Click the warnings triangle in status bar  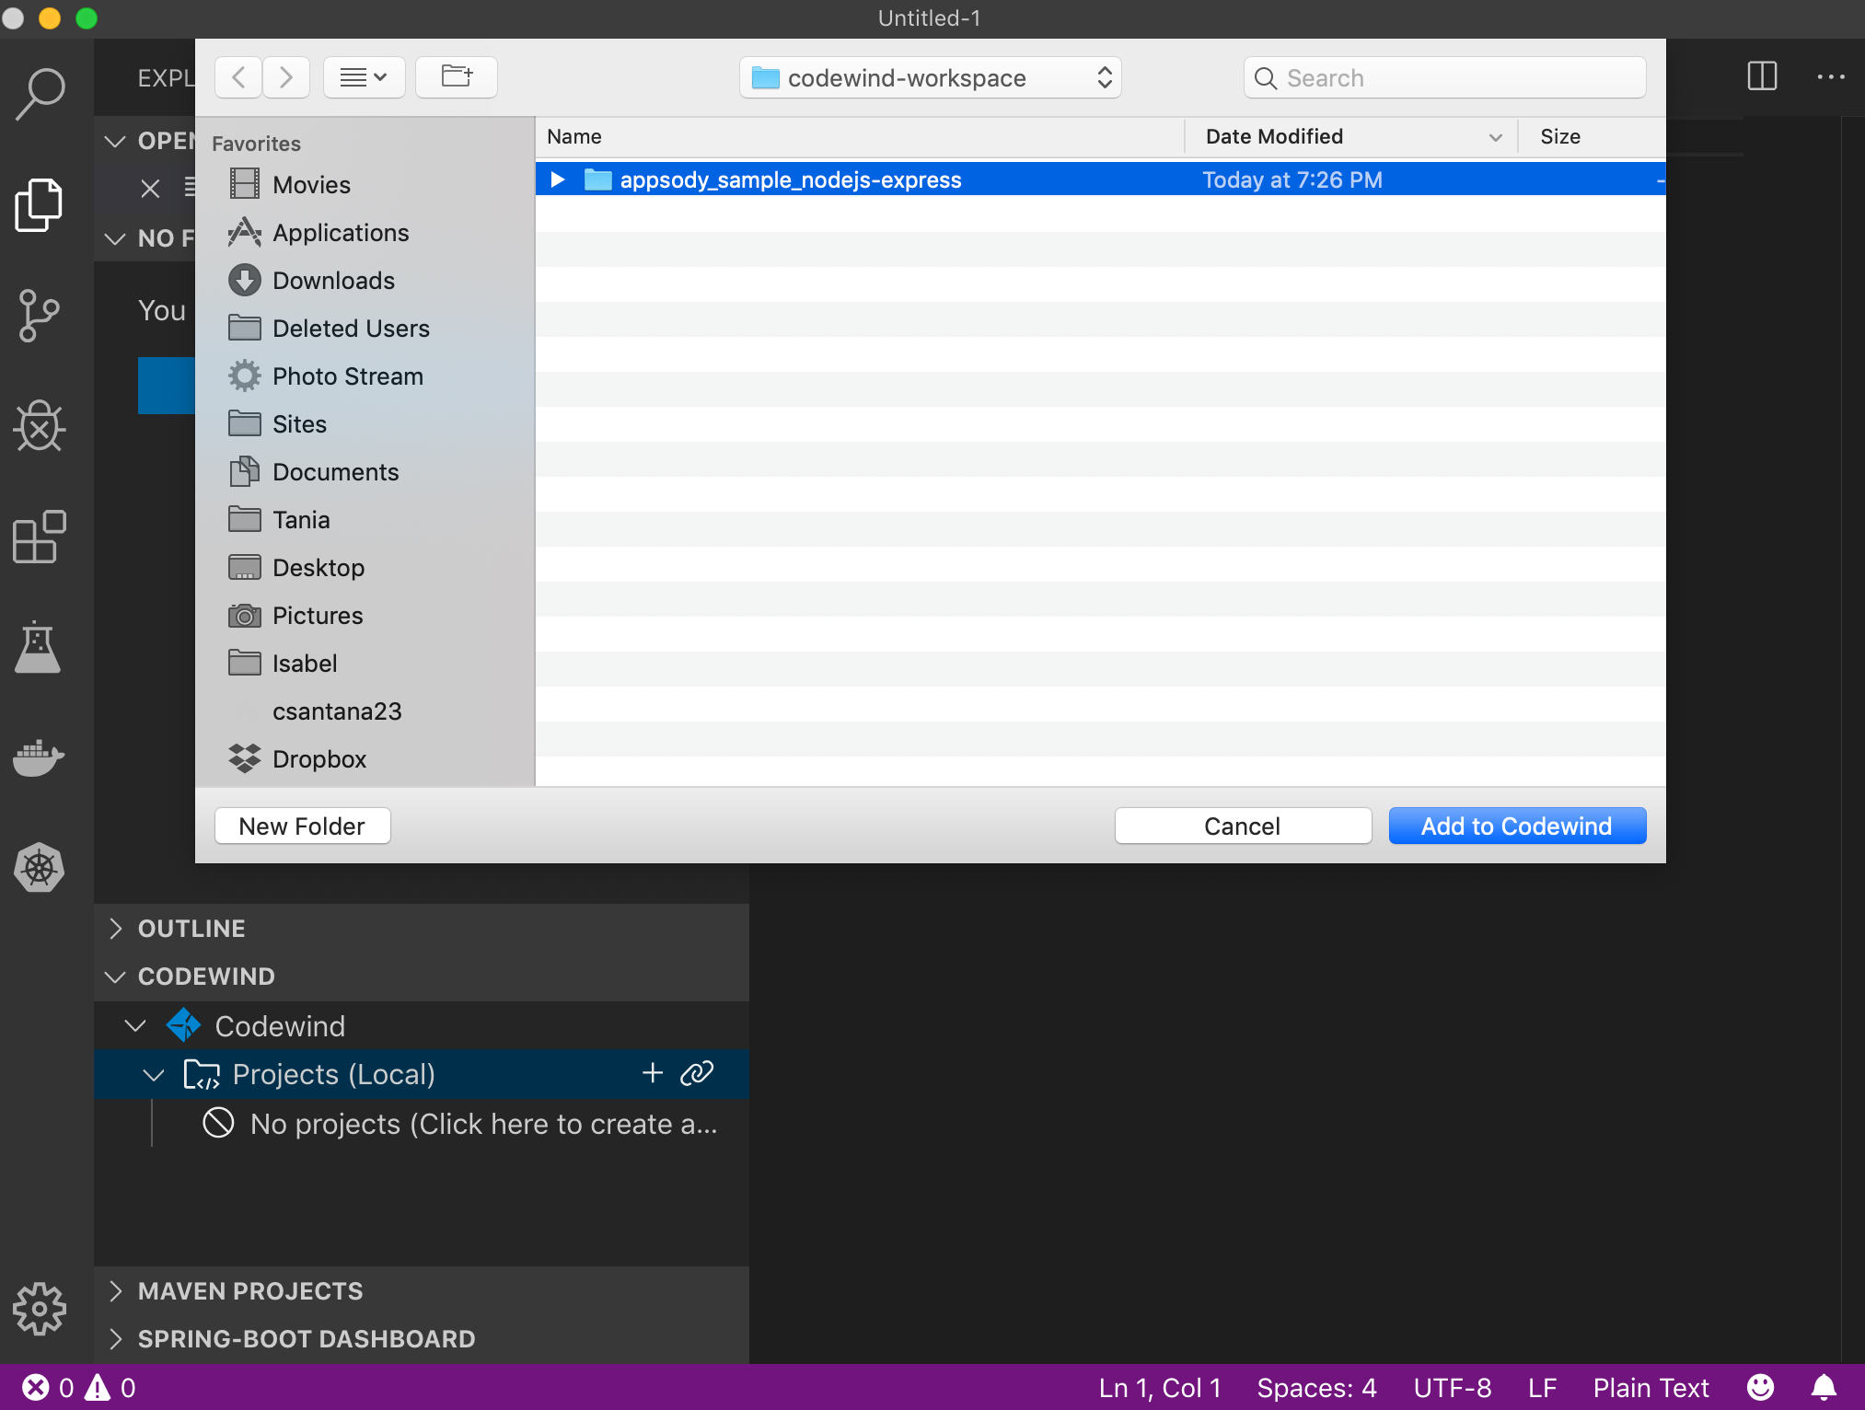[98, 1387]
